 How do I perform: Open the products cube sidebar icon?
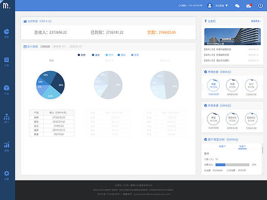point(7,88)
